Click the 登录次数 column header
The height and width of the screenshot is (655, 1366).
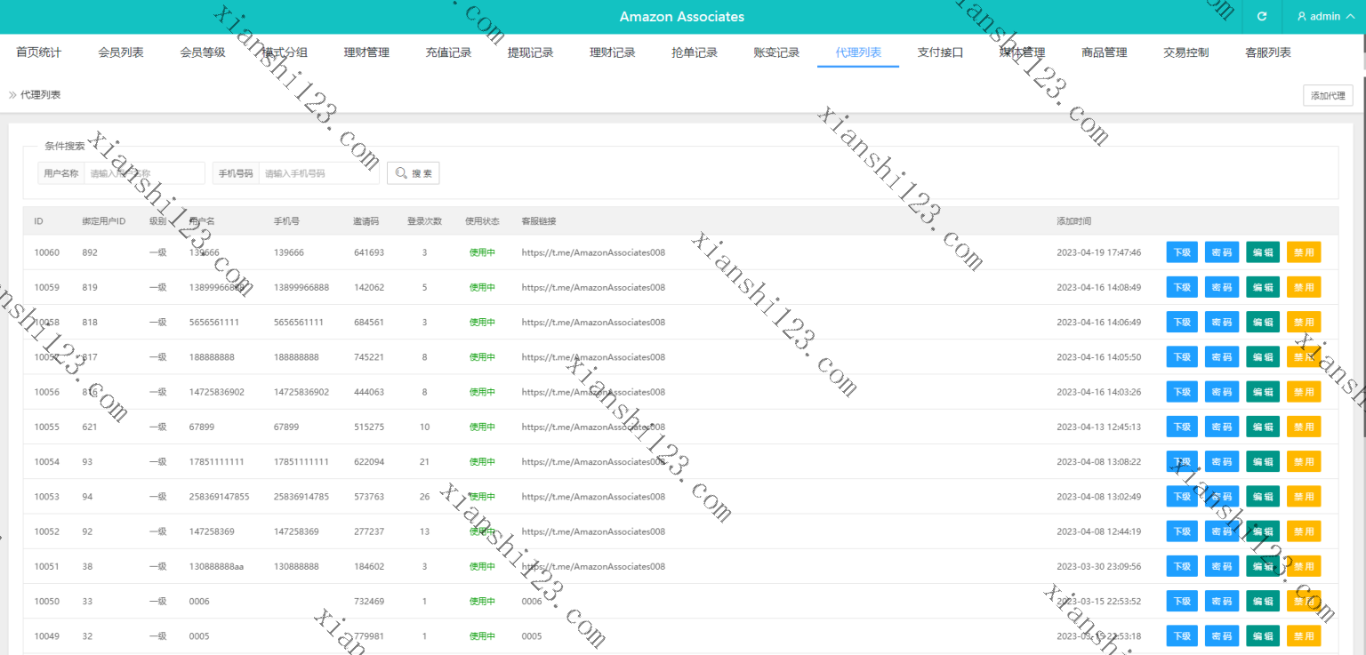424,221
